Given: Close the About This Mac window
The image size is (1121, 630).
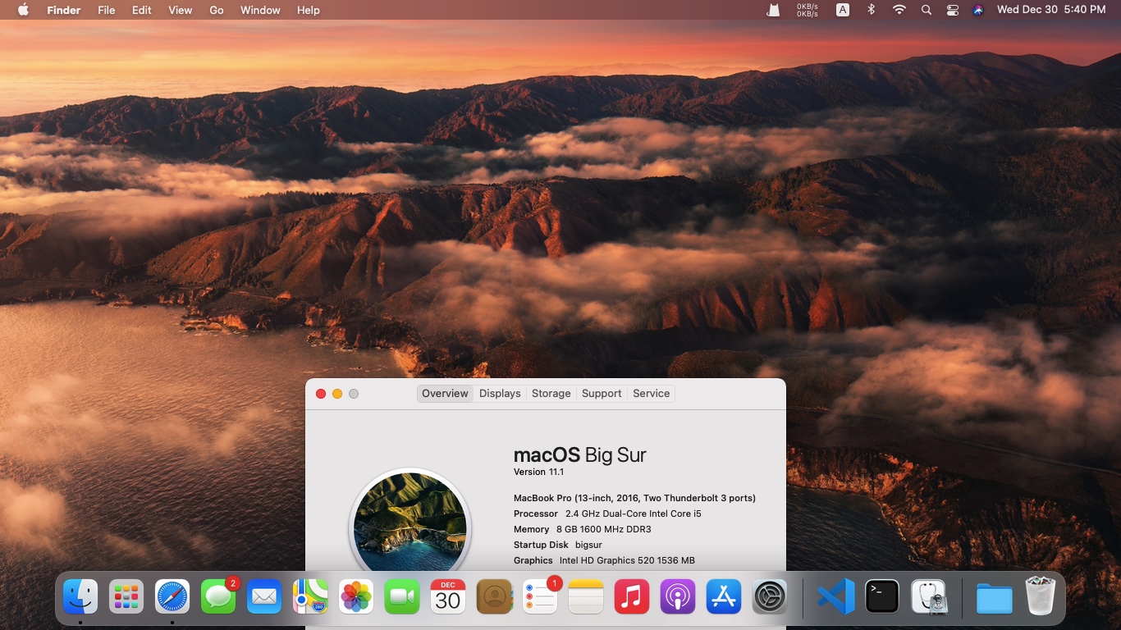Looking at the screenshot, I should pos(321,394).
